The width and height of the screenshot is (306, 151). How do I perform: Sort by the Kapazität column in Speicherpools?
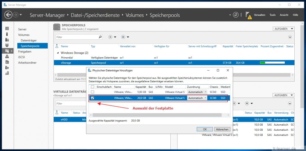click(x=228, y=46)
